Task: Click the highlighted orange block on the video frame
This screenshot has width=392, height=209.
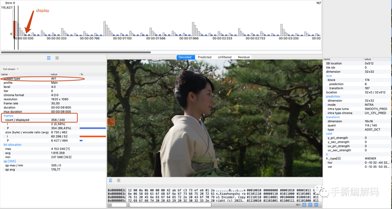Action: (x=111, y=122)
